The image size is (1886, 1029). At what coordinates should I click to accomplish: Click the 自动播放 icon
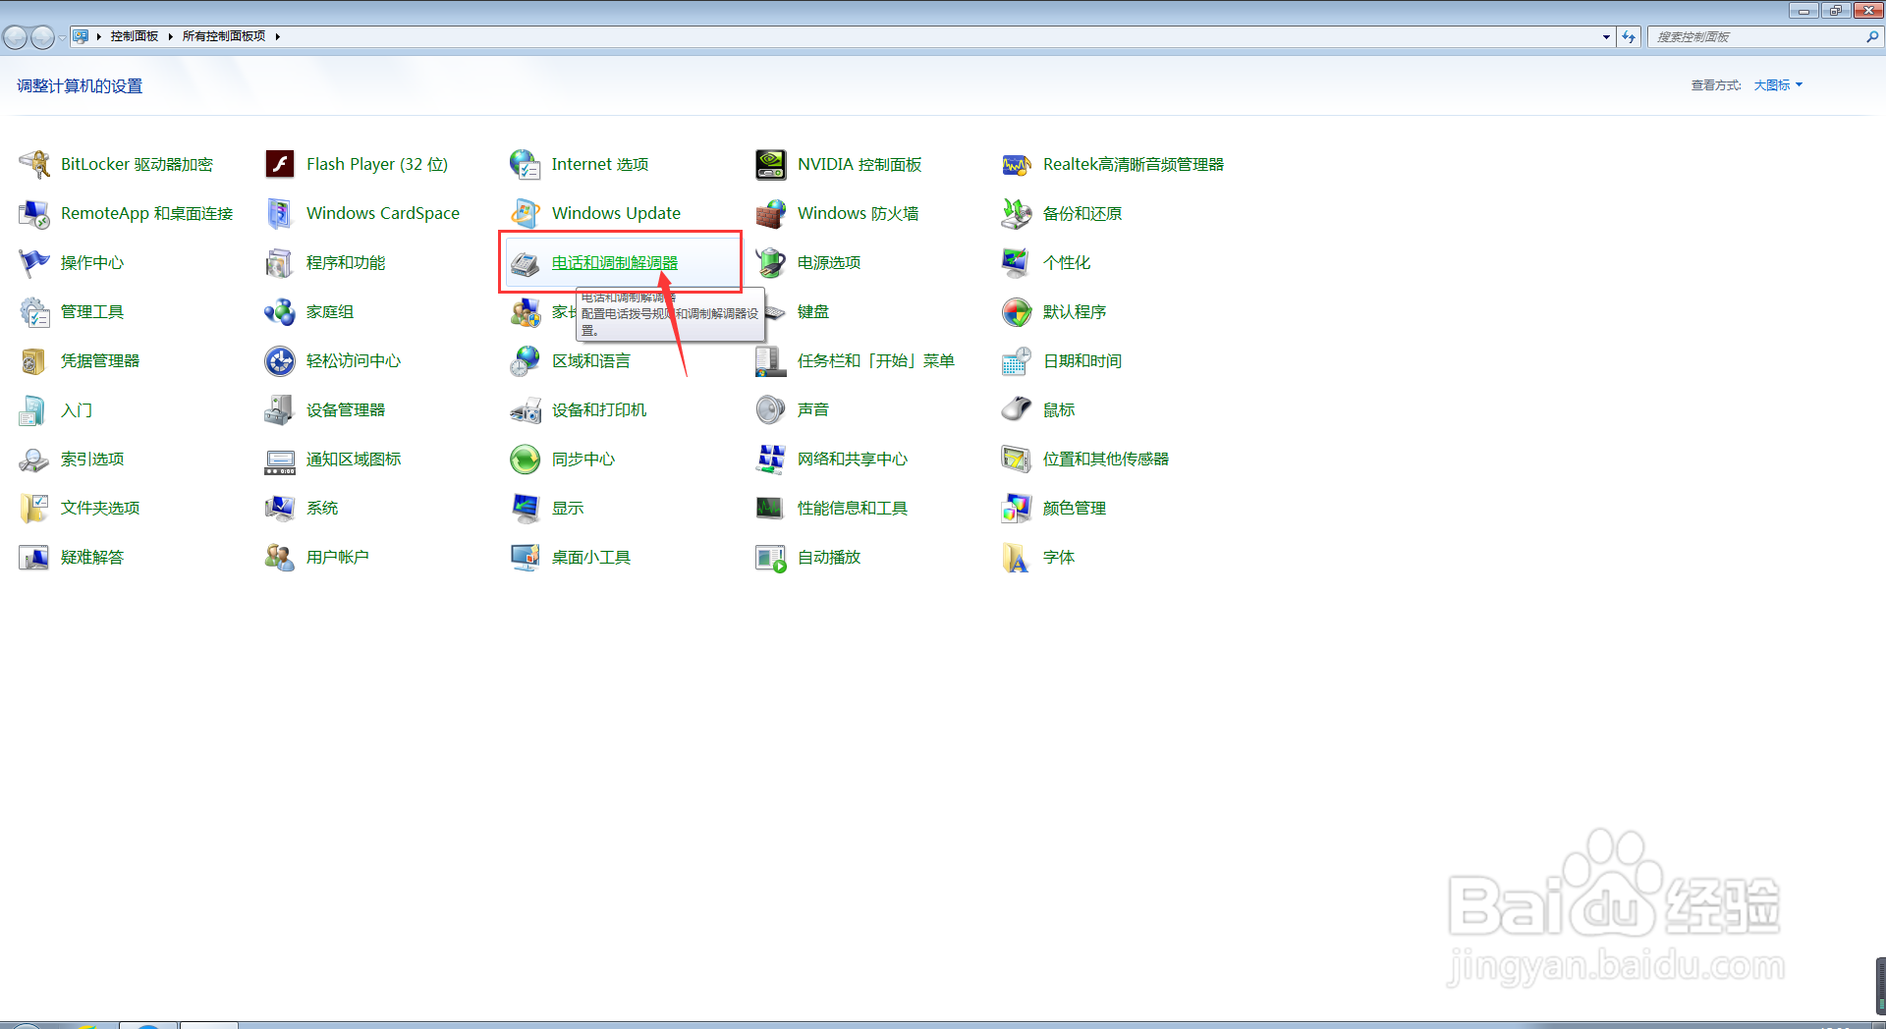click(x=771, y=557)
